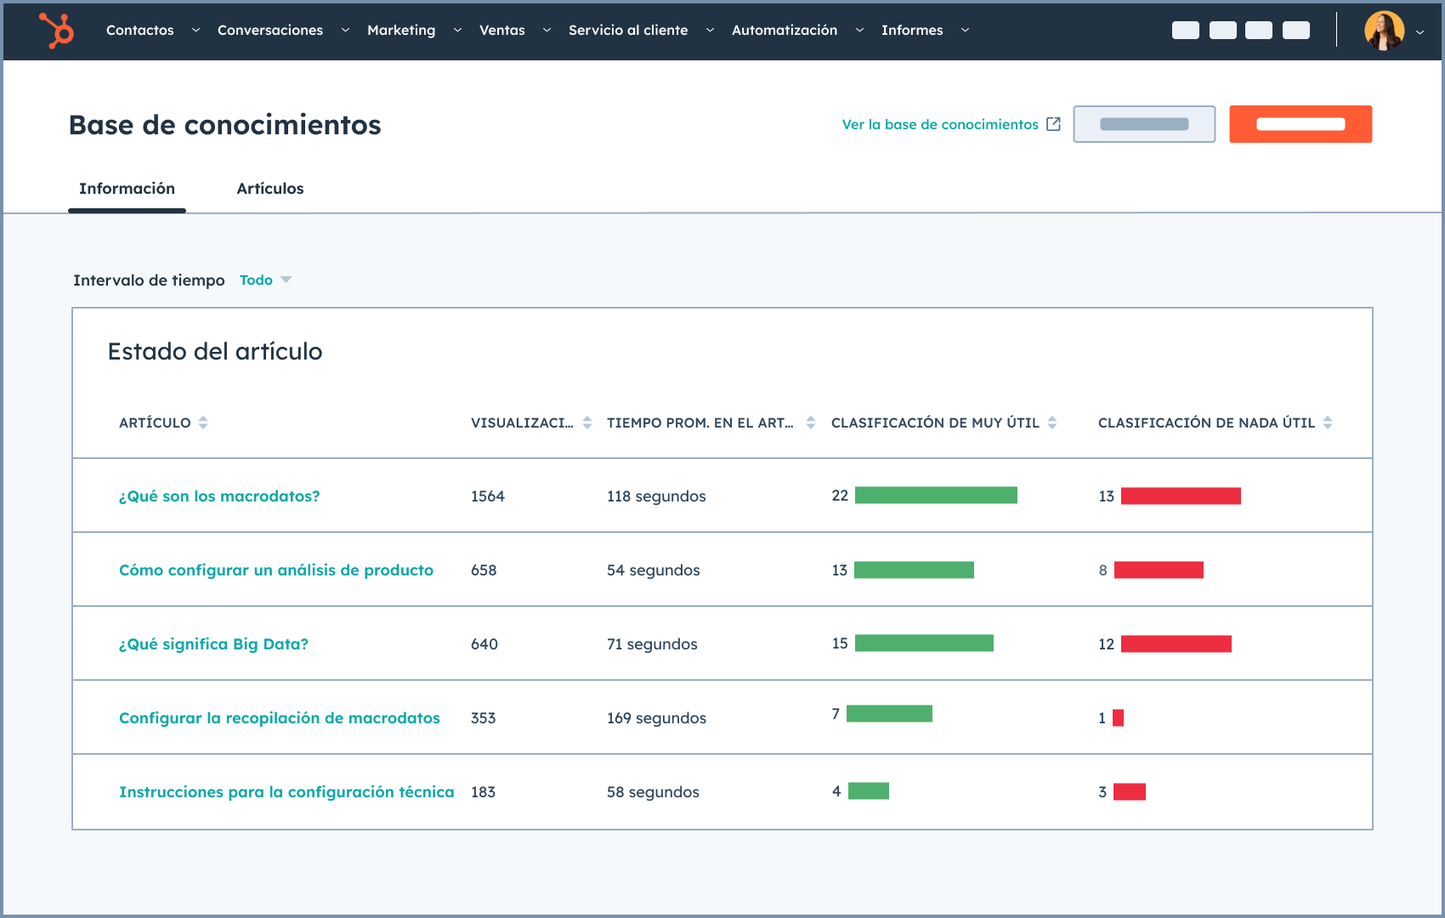Click Ver la base de conocimientos link

[940, 125]
